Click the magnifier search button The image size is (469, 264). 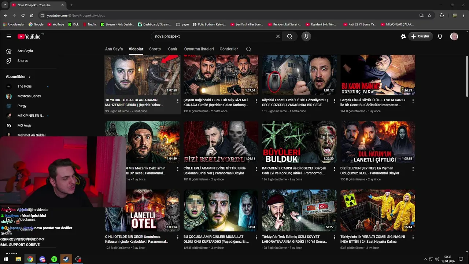coord(289,36)
